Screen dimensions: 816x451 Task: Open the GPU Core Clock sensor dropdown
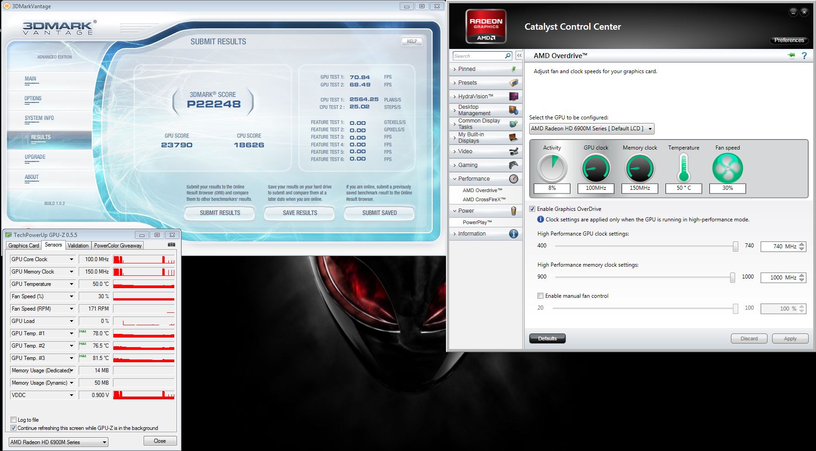pyautogui.click(x=71, y=259)
